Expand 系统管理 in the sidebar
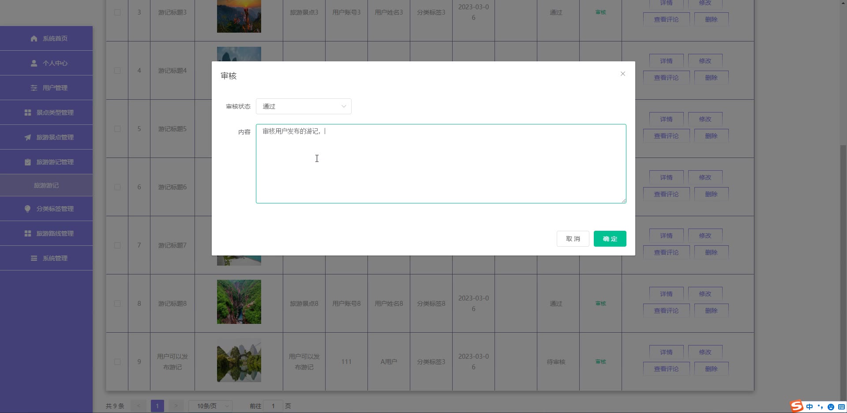Image resolution: width=847 pixels, height=413 pixels. pyautogui.click(x=46, y=258)
